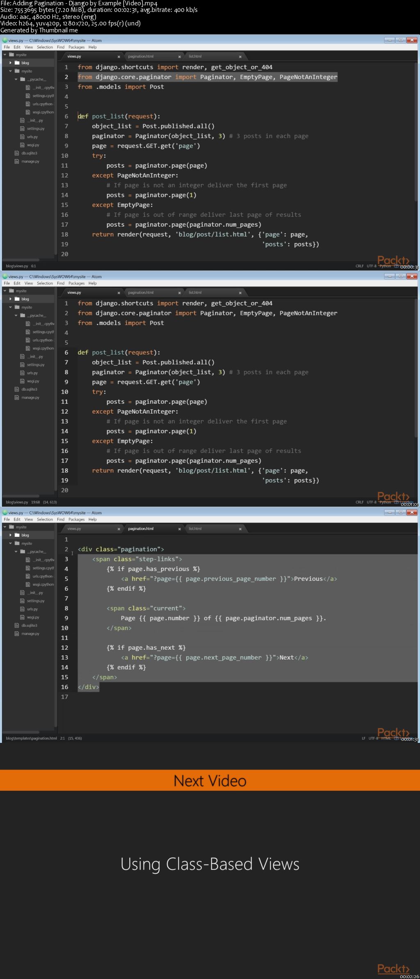The width and height of the screenshot is (420, 979).
Task: Click settings.cpython binary file icon, top window
Action: [x=28, y=96]
